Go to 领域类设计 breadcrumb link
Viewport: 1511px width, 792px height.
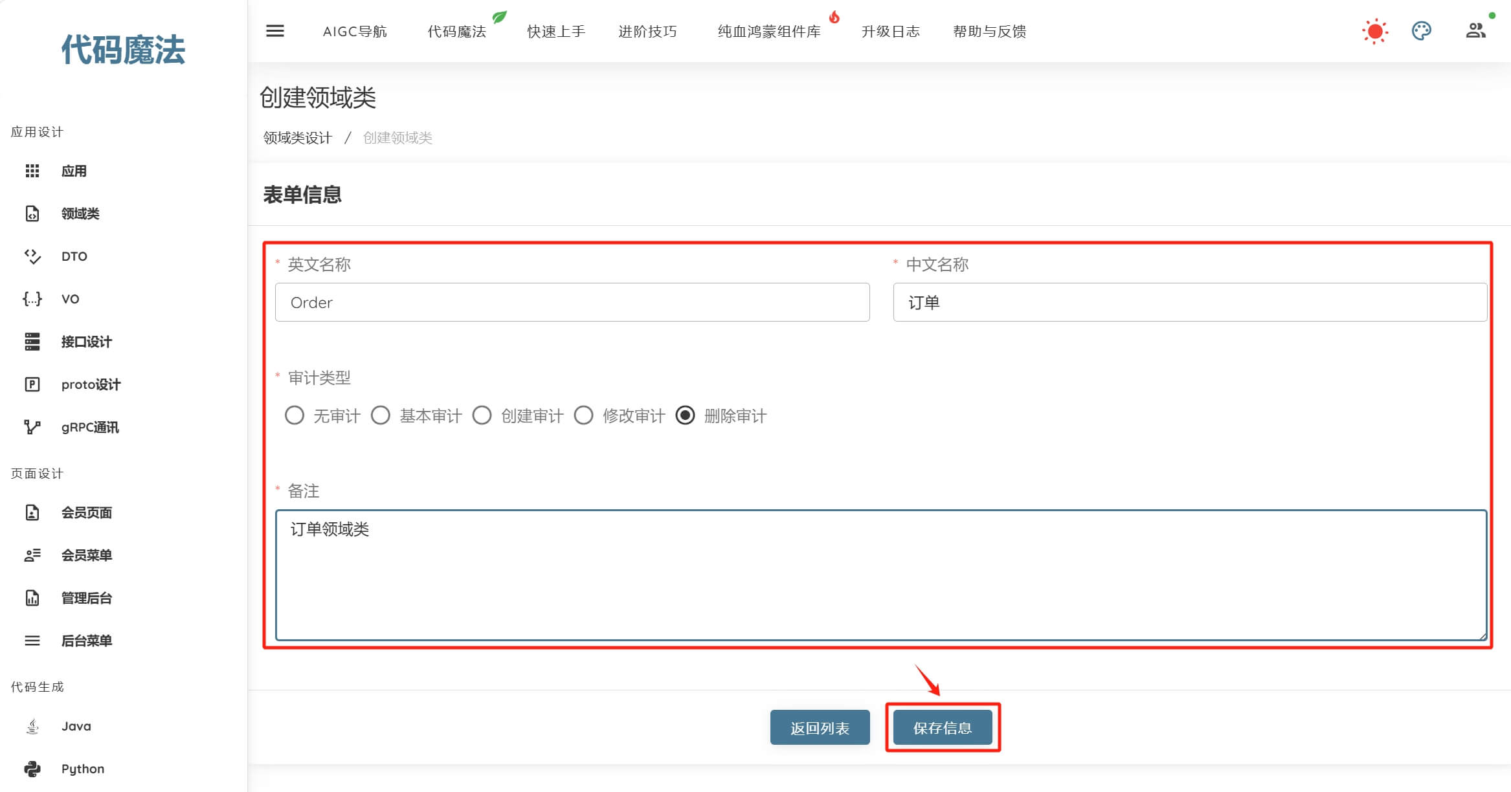(297, 138)
